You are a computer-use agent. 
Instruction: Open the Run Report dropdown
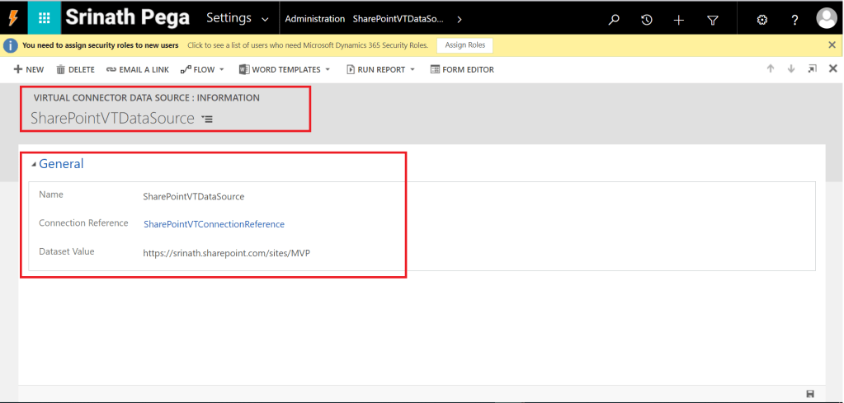(381, 70)
